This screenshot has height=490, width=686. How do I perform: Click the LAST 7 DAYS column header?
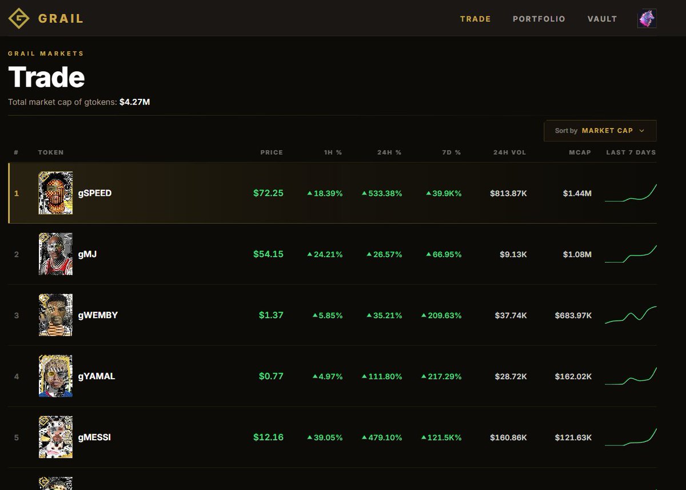point(631,152)
